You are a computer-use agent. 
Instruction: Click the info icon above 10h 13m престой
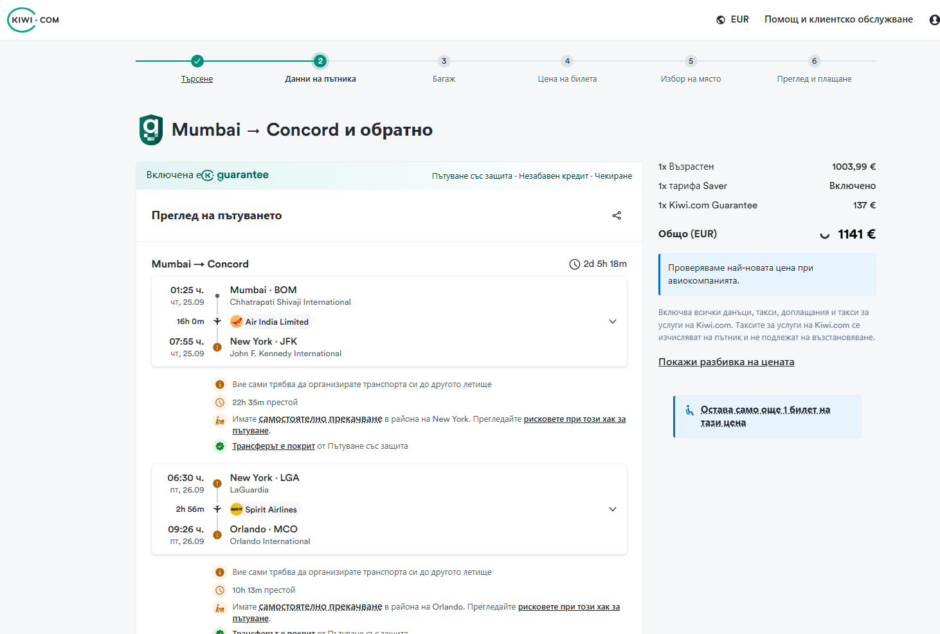tap(220, 572)
